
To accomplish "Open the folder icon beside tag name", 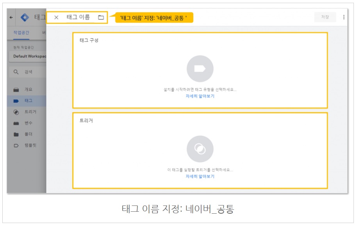I will (x=101, y=18).
